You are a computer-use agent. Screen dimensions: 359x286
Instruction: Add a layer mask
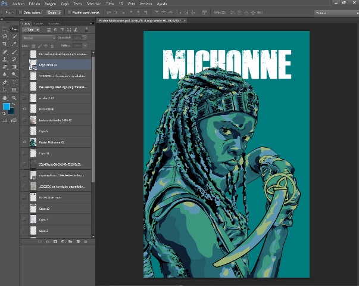pos(55,241)
